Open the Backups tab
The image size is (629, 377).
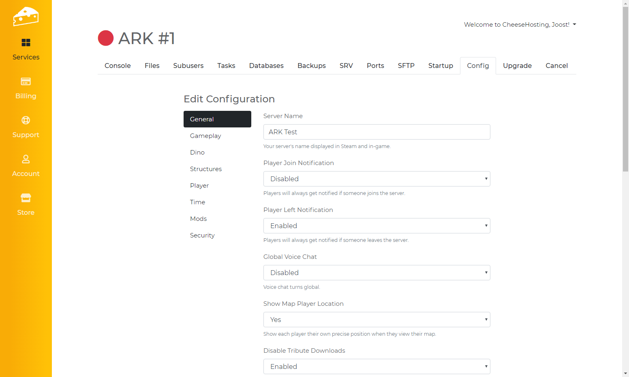311,66
